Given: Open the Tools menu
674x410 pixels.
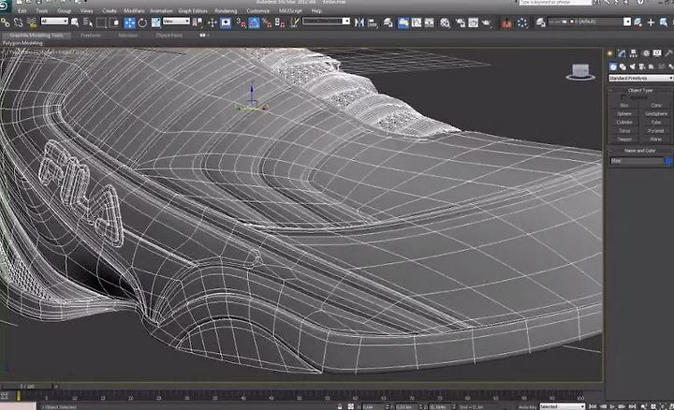Looking at the screenshot, I should coord(42,10).
